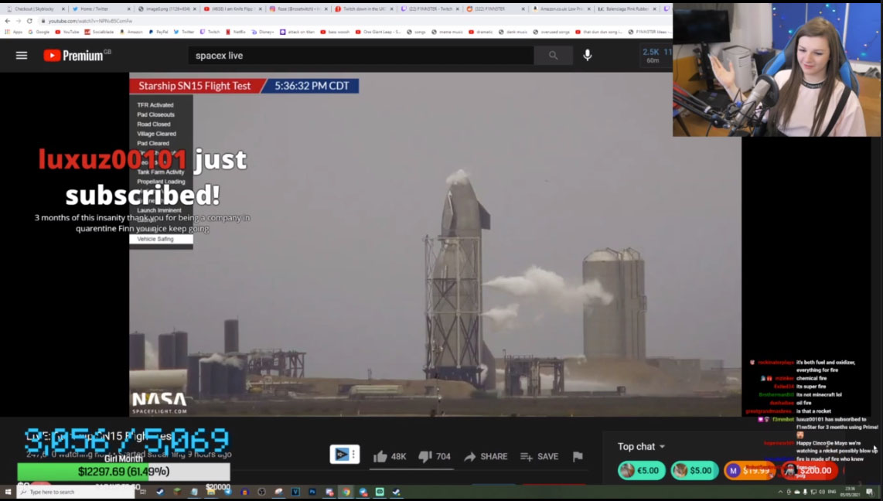
Task: Open the Socialblade bookmark
Action: [x=99, y=32]
